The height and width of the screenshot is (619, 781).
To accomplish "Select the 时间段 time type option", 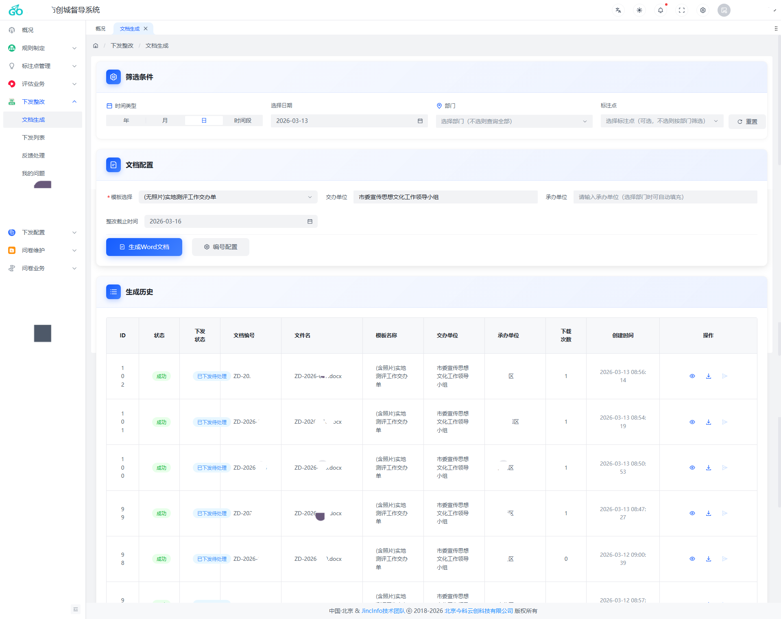I will (x=243, y=120).
